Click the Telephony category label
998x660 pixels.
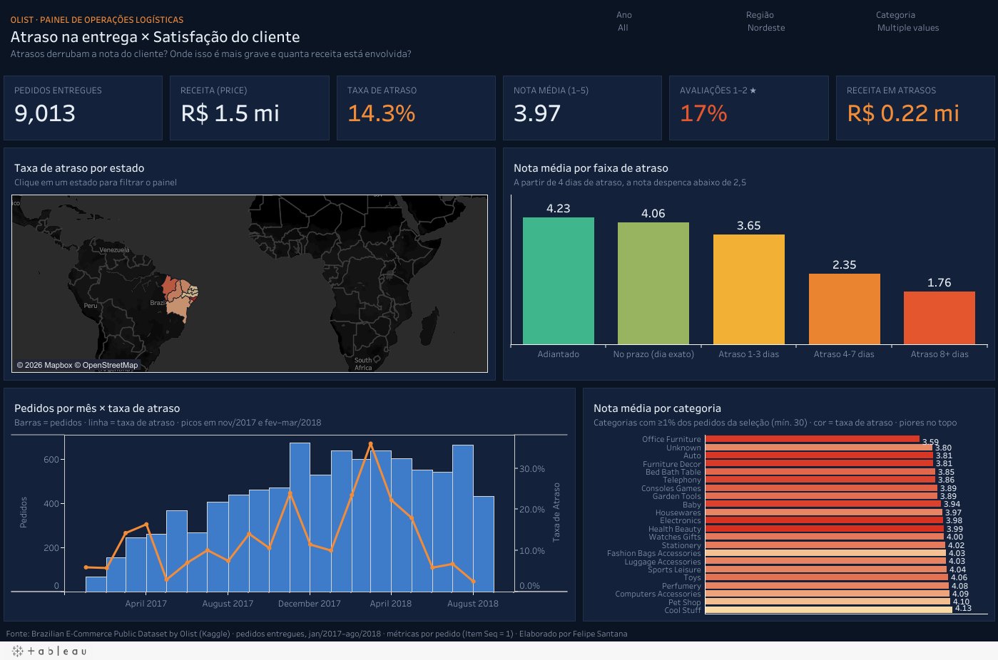[682, 480]
